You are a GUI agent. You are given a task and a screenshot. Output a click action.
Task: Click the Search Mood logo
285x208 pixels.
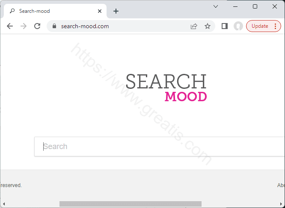tap(166, 88)
